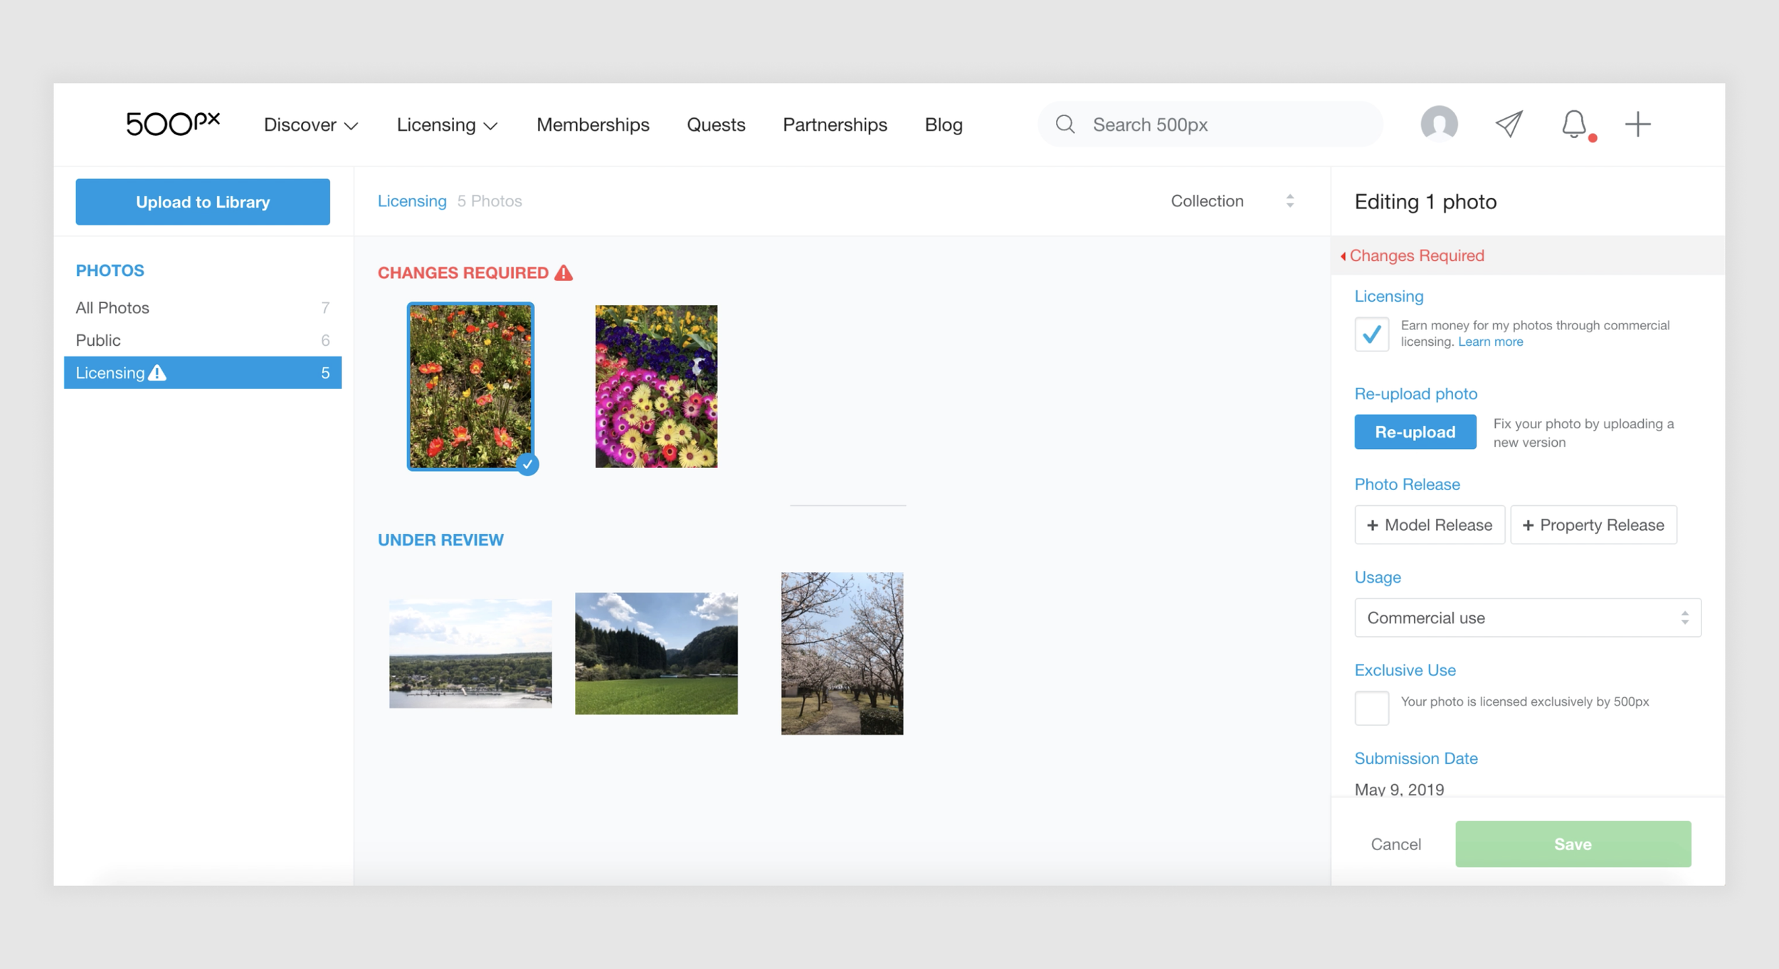
Task: Click the Re-upload button
Action: [1415, 432]
